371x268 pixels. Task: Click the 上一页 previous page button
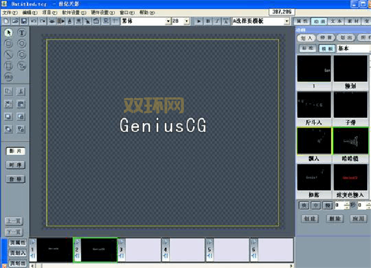pyautogui.click(x=14, y=221)
